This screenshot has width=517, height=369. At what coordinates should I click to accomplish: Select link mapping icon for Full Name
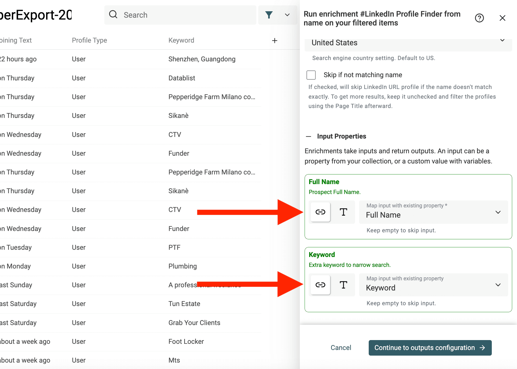320,212
